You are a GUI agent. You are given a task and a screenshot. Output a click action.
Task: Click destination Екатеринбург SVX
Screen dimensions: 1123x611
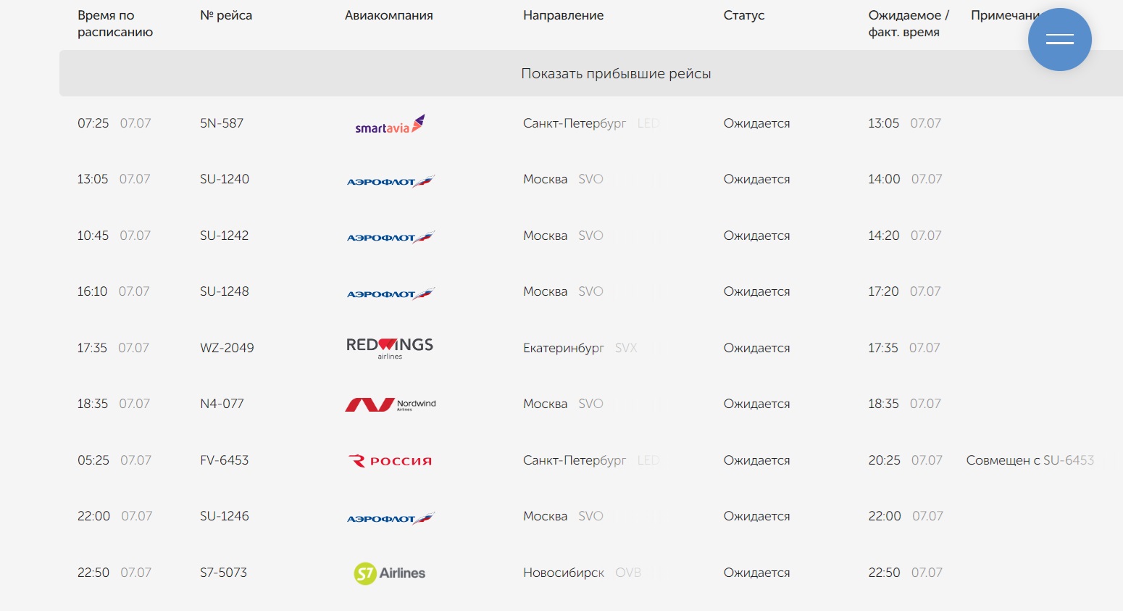(580, 348)
